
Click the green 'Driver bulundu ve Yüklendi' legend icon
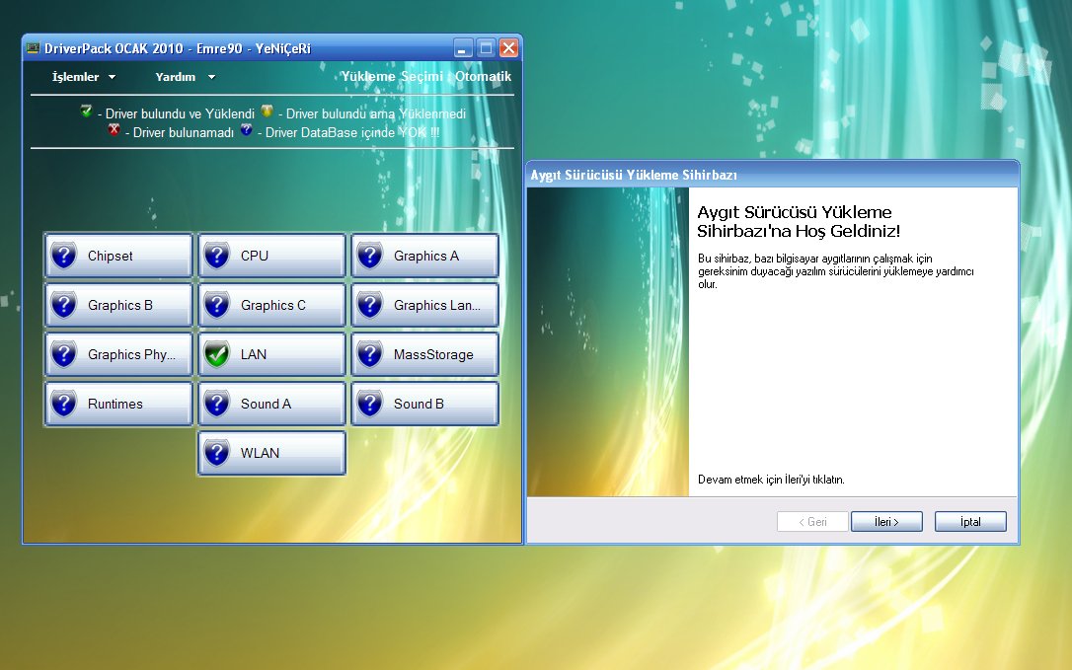pyautogui.click(x=86, y=111)
